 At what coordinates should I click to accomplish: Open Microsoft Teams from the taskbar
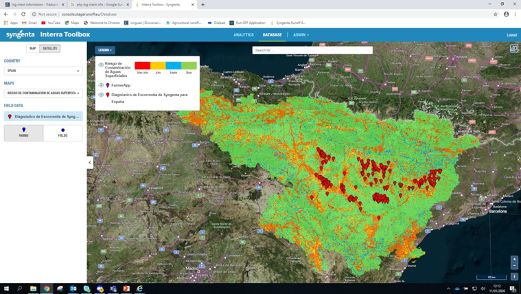tap(113, 289)
